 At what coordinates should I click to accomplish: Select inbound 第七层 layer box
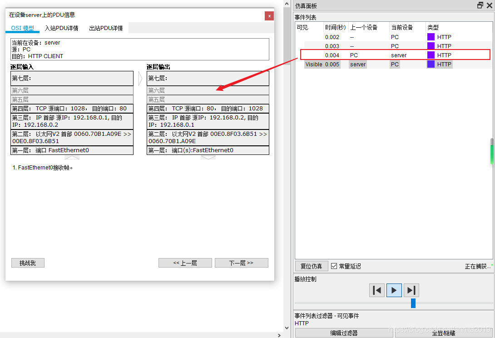(x=72, y=78)
